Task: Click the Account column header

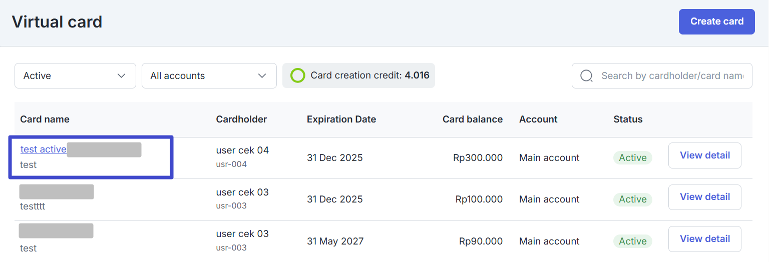Action: click(538, 119)
